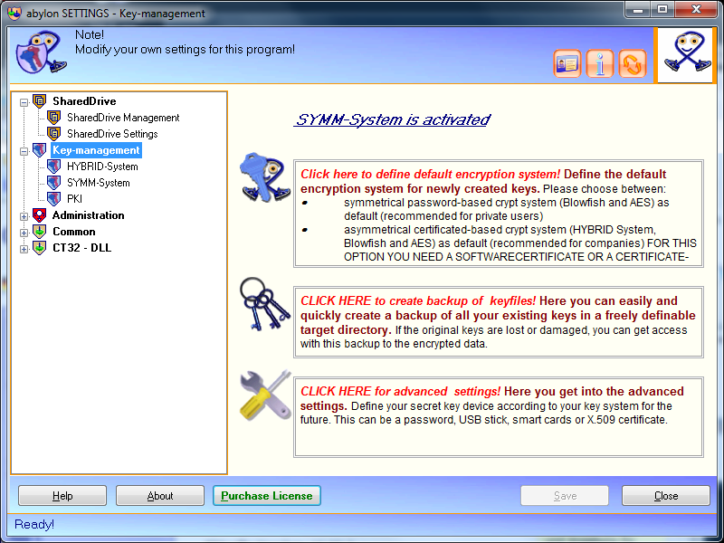Image resolution: width=724 pixels, height=543 pixels.
Task: Select HYBRID-System in the tree
Action: click(x=102, y=167)
